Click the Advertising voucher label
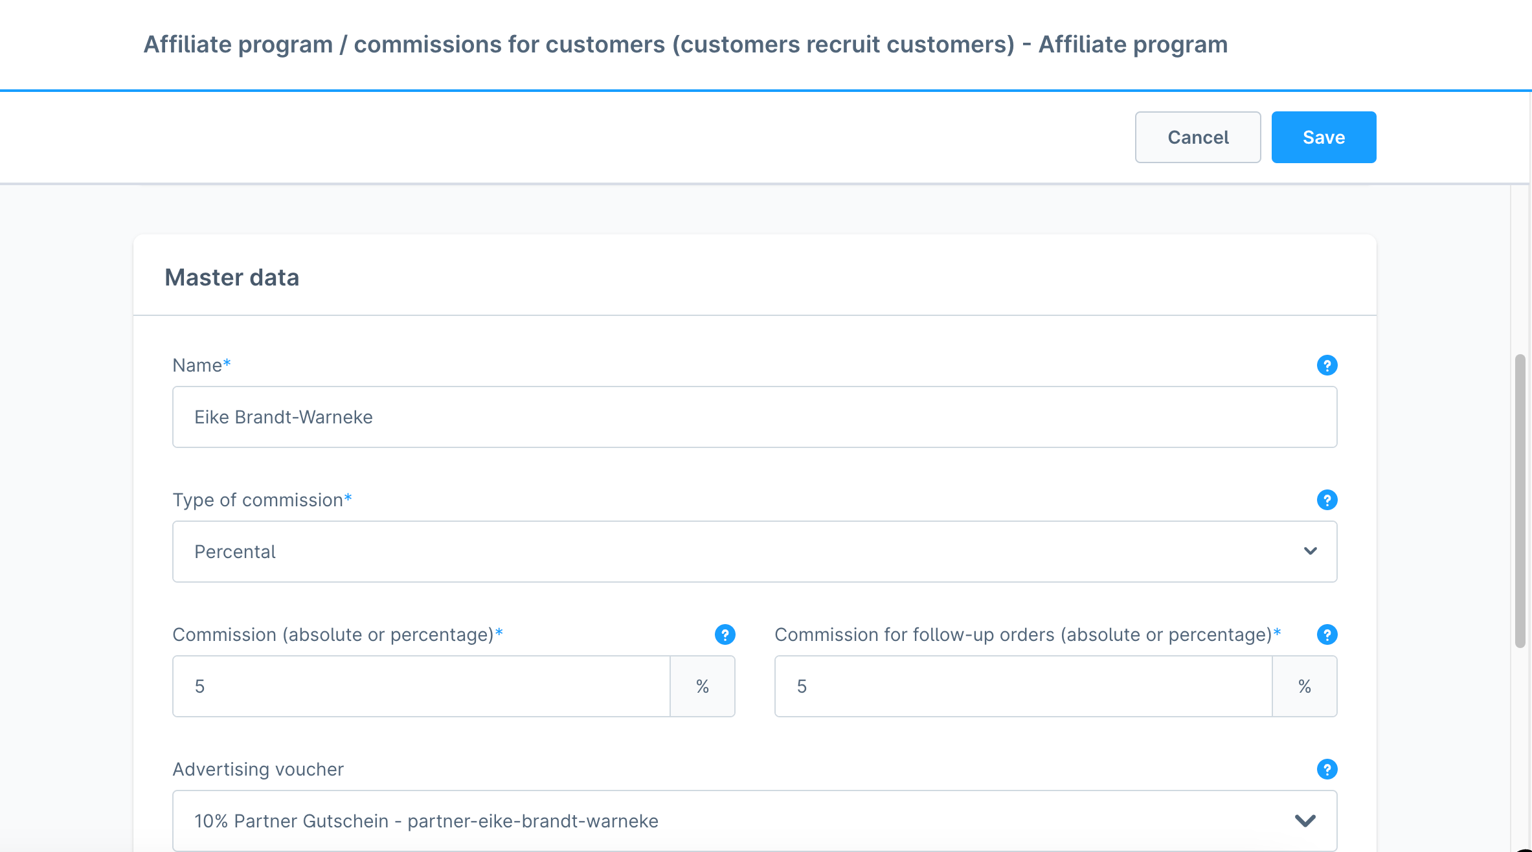Image resolution: width=1532 pixels, height=852 pixels. tap(258, 769)
